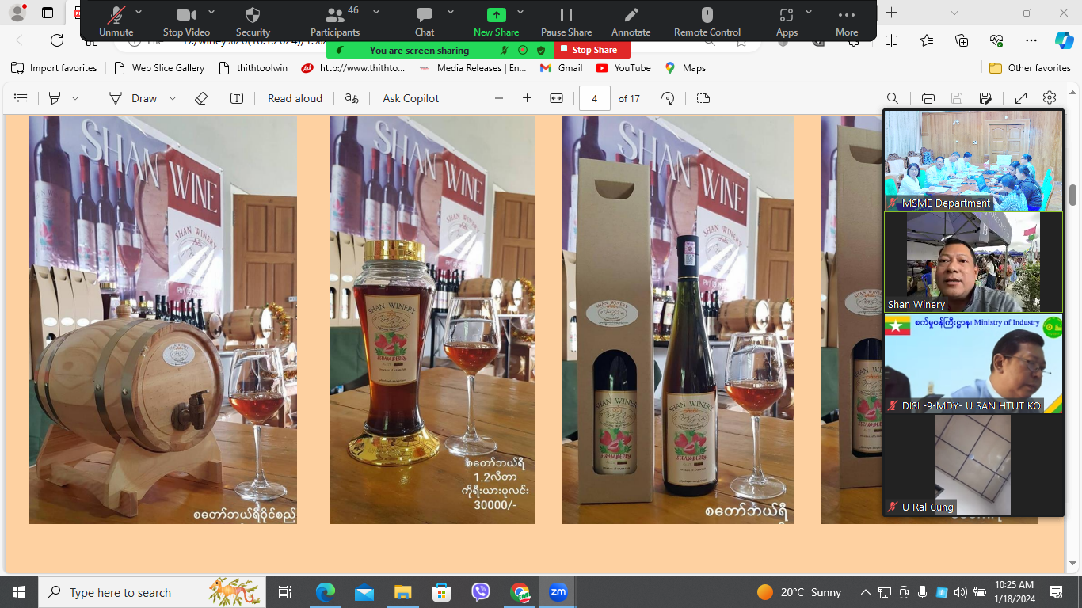Open Remote Control in Zoom toolbar

[707, 21]
